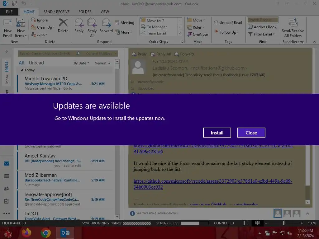
Task: Switch to the FOLDER tab
Action: [85, 12]
